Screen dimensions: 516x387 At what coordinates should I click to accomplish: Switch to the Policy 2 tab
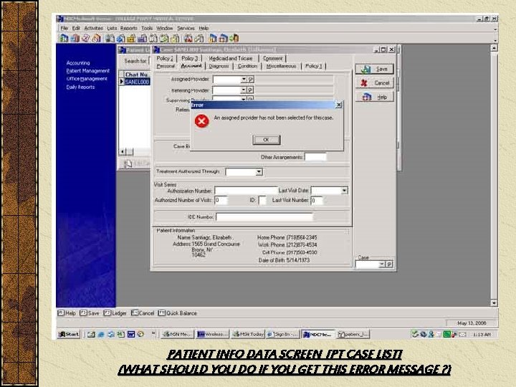coord(165,58)
